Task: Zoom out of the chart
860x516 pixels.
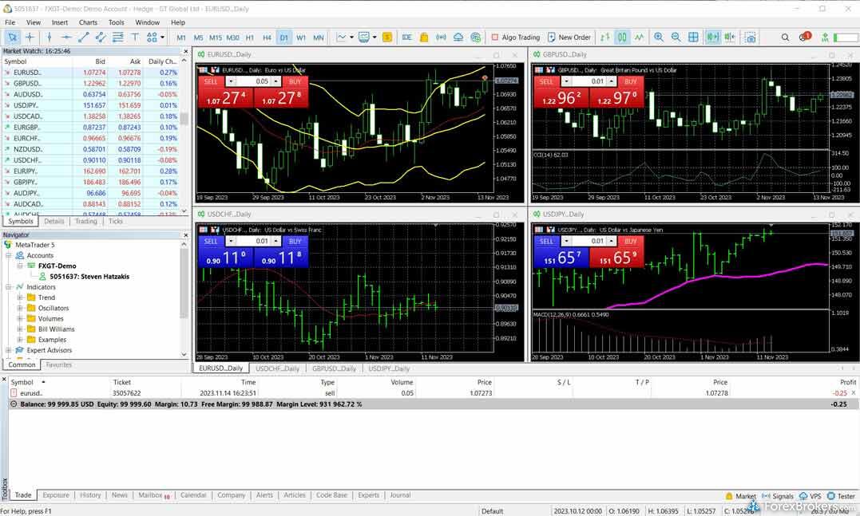Action: (x=676, y=37)
